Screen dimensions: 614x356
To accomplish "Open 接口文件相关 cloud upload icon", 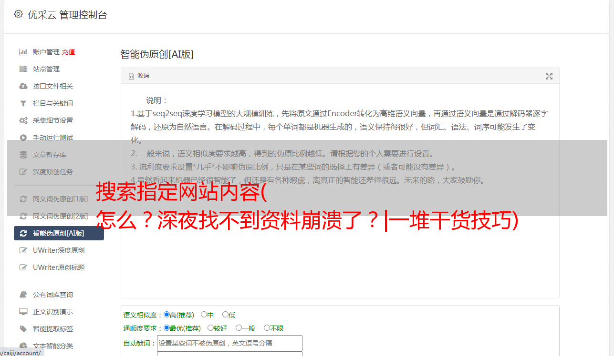I will tap(23, 86).
